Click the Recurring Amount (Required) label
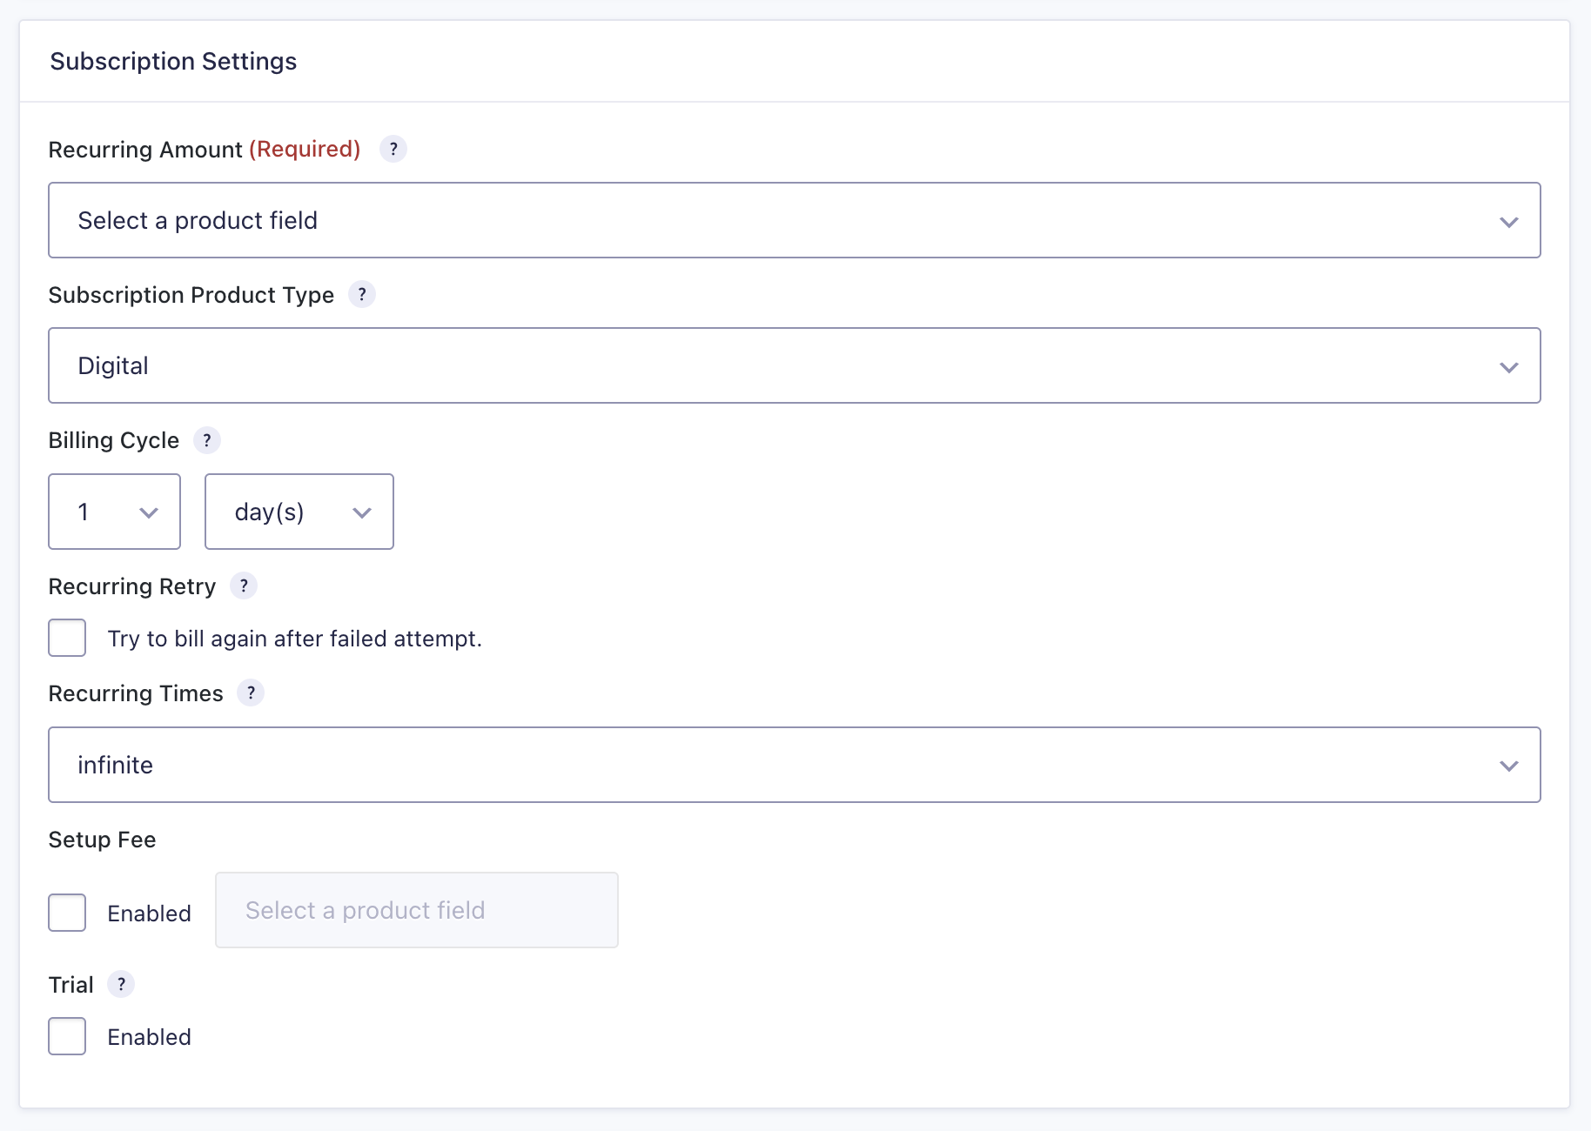The height and width of the screenshot is (1131, 1591). tap(204, 150)
